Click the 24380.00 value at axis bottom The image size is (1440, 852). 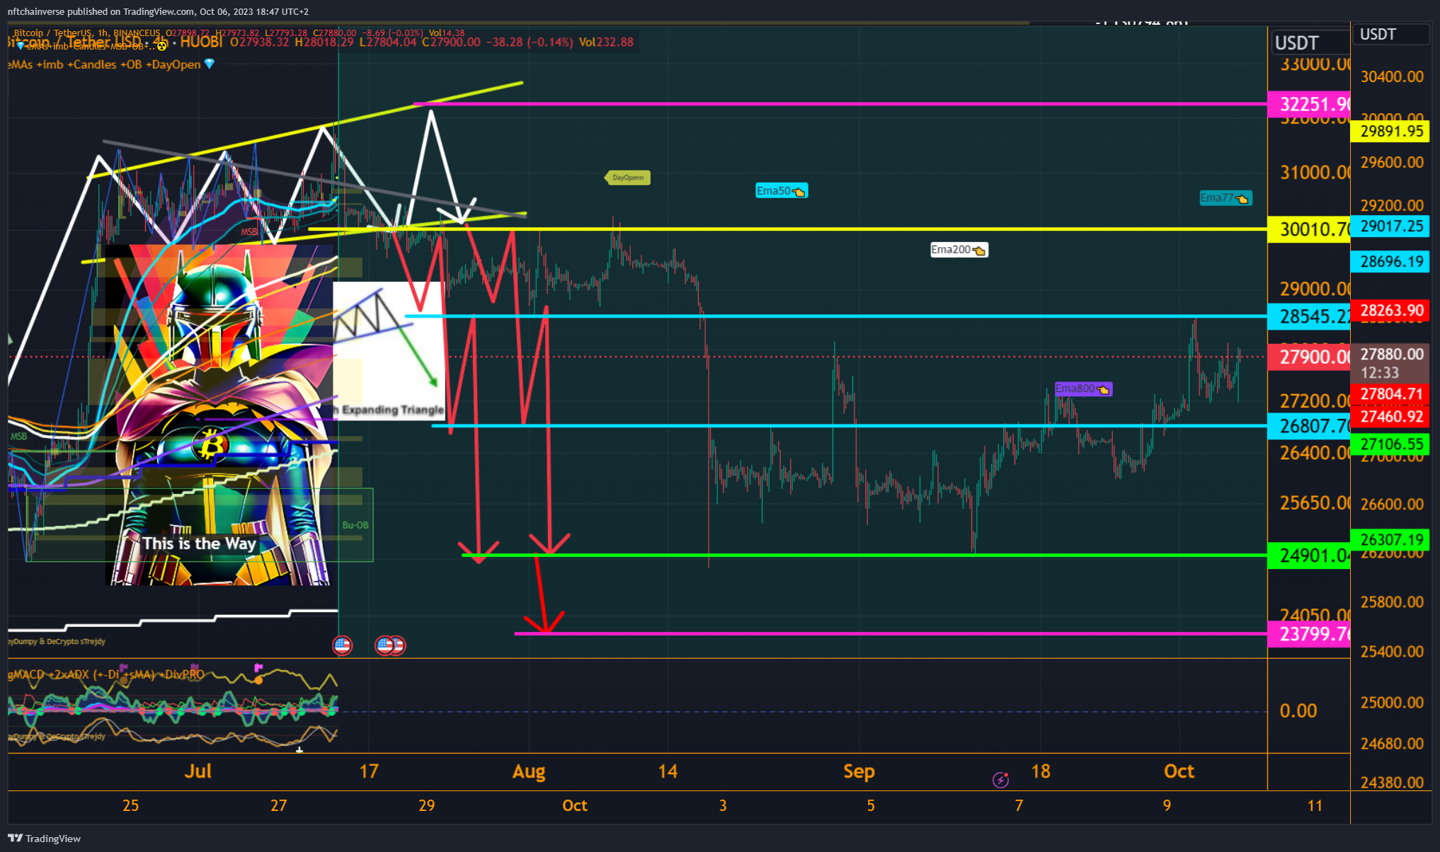[x=1392, y=783]
